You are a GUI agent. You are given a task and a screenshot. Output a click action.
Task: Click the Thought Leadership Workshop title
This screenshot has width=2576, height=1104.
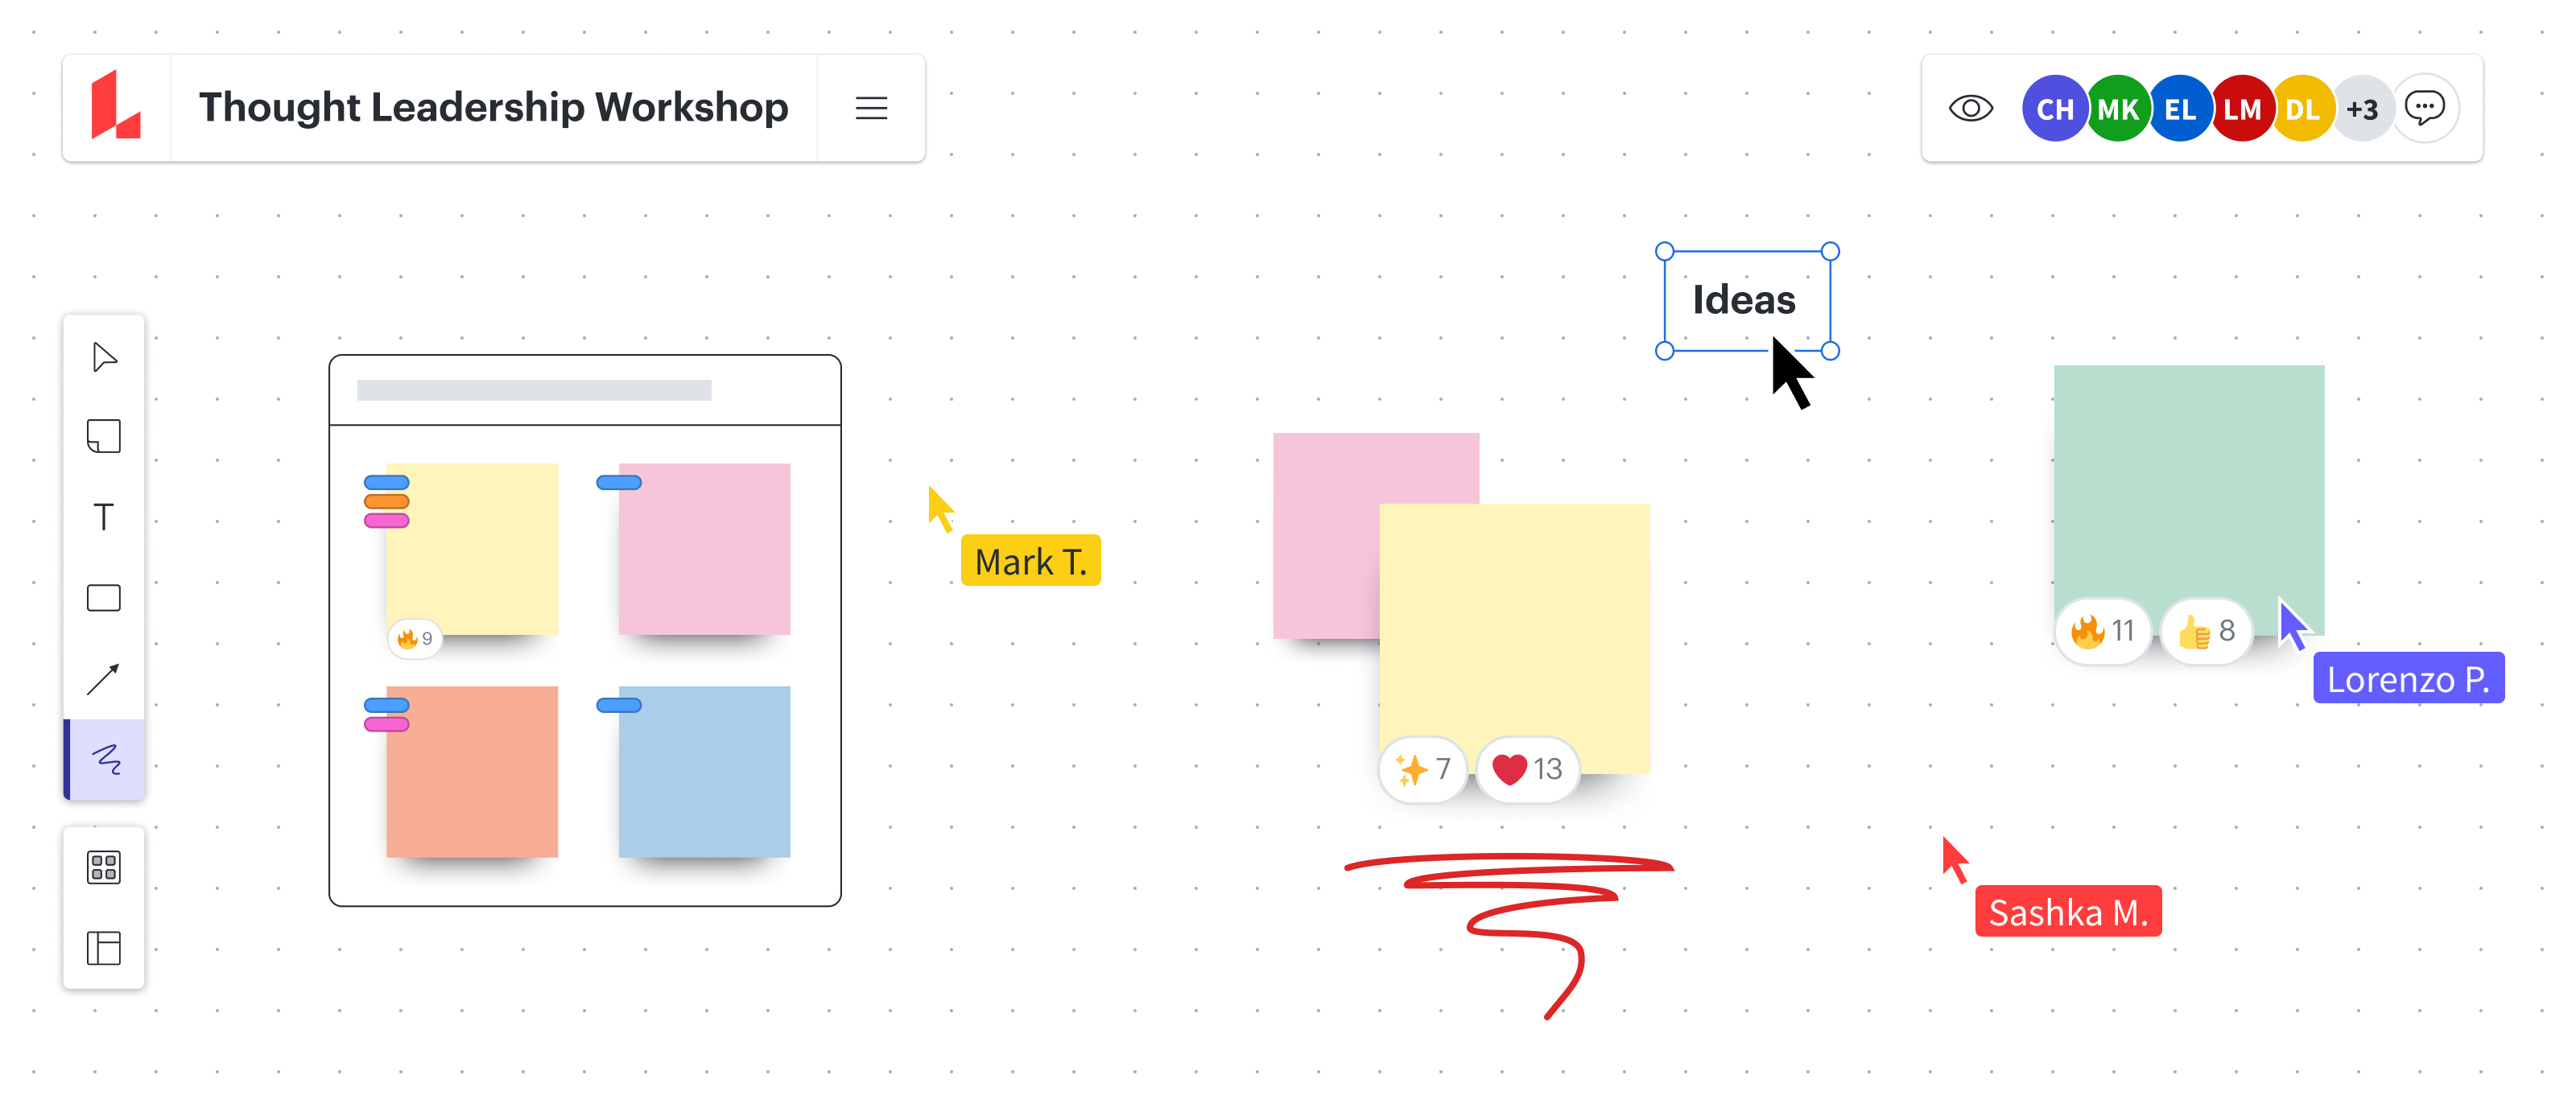493,107
